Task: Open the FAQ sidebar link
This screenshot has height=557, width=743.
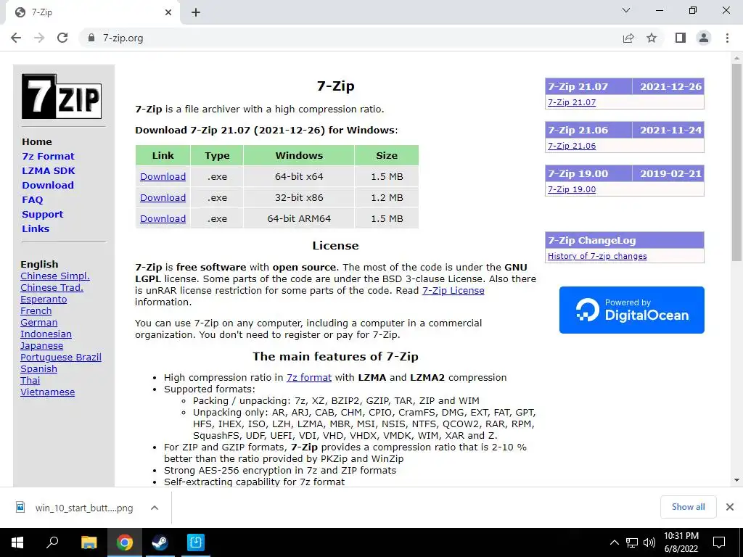Action: [x=32, y=200]
